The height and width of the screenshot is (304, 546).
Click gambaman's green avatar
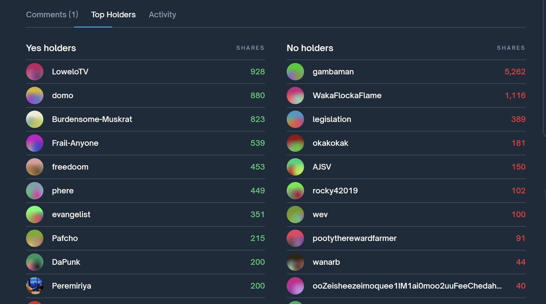tap(295, 72)
